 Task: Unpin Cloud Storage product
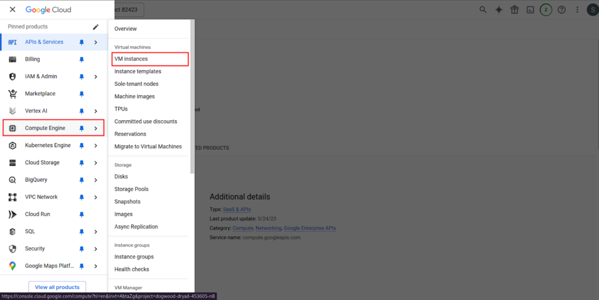[x=81, y=163]
